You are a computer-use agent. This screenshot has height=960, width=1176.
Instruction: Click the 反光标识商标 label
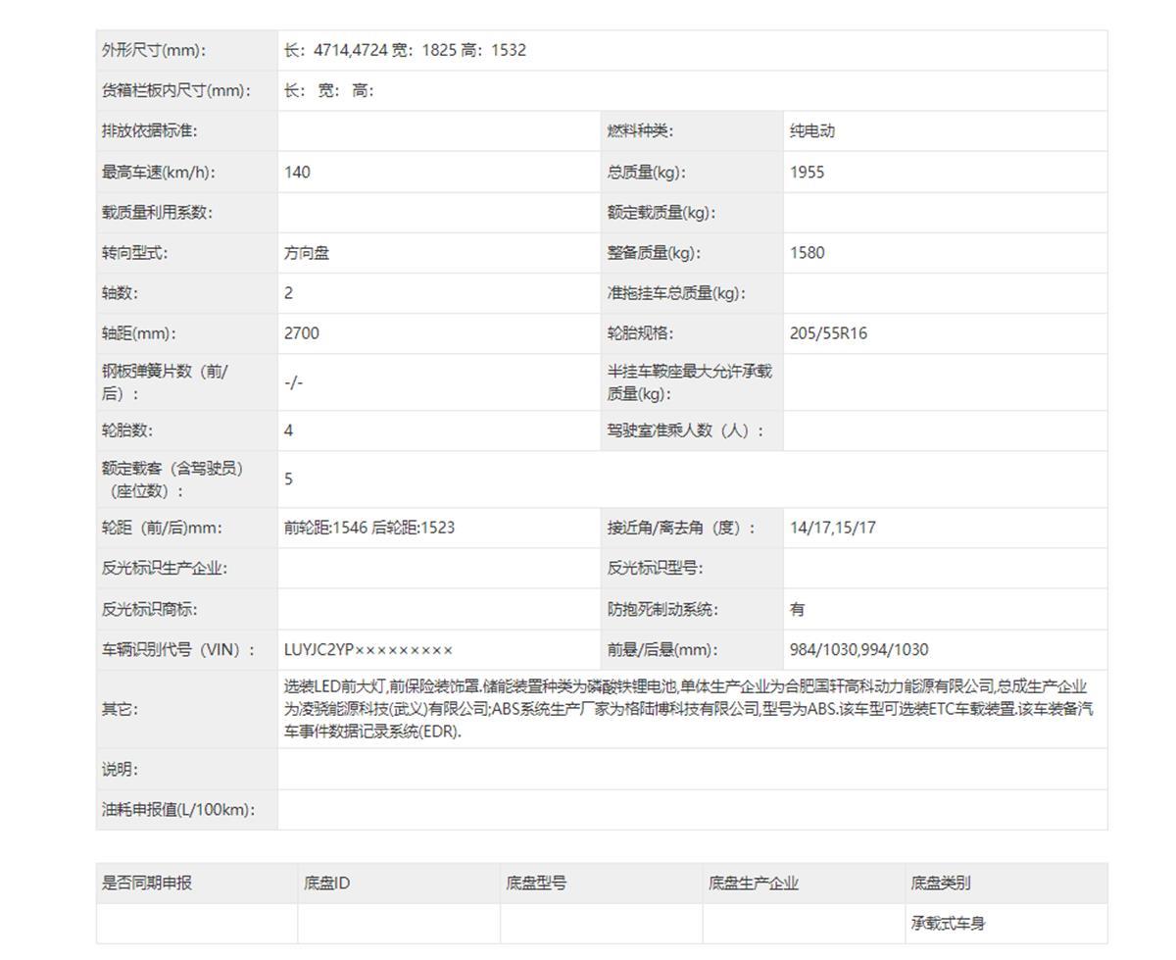(x=150, y=609)
